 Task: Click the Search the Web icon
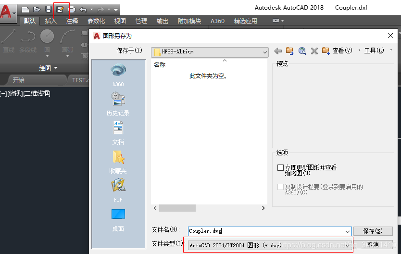coord(302,51)
